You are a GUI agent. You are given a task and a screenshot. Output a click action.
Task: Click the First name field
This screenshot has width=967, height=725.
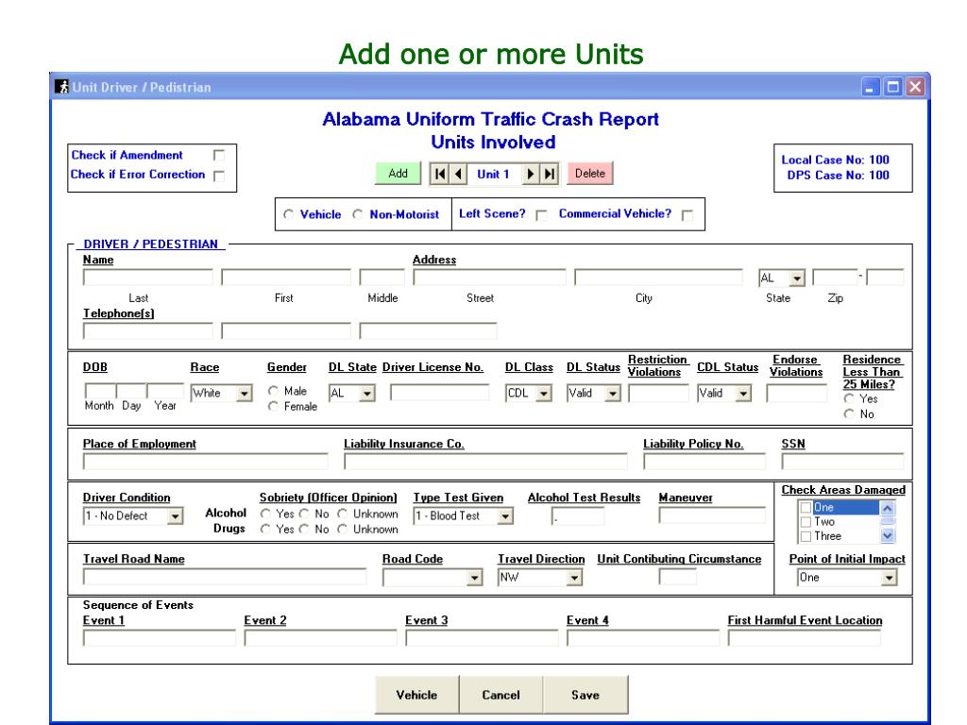point(286,278)
